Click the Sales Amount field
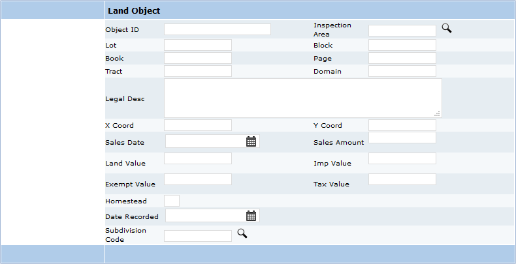The height and width of the screenshot is (264, 516). tap(402, 138)
